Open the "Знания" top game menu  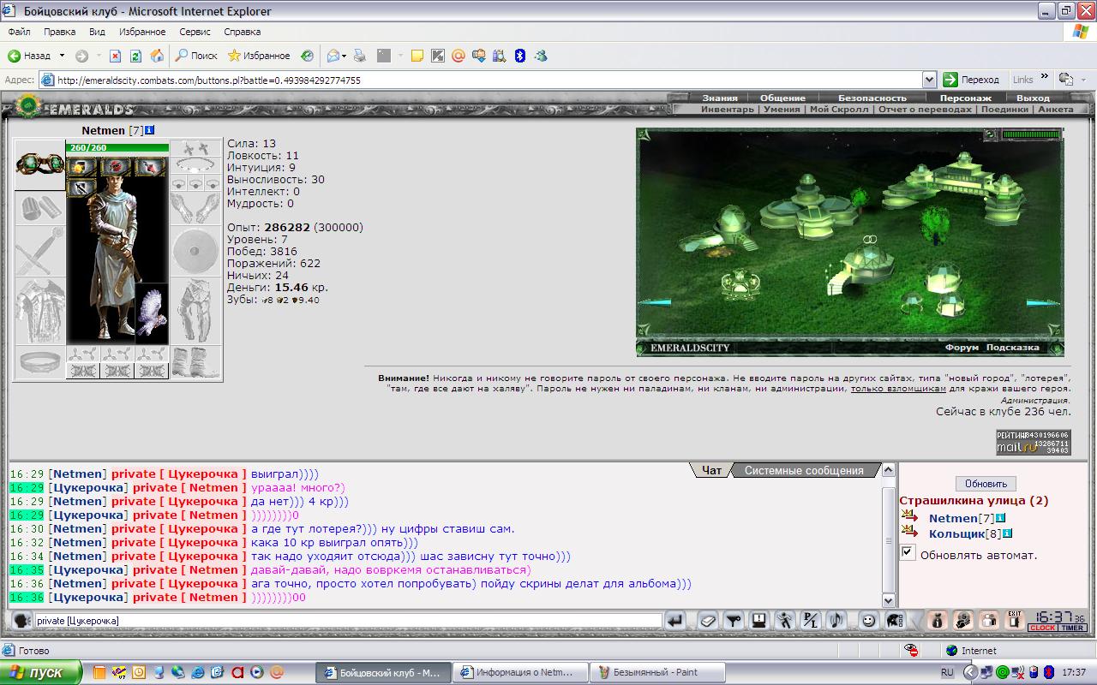tap(720, 98)
